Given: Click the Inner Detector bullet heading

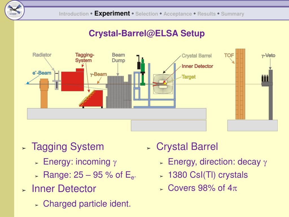Looking at the screenshot, I should point(64,189).
